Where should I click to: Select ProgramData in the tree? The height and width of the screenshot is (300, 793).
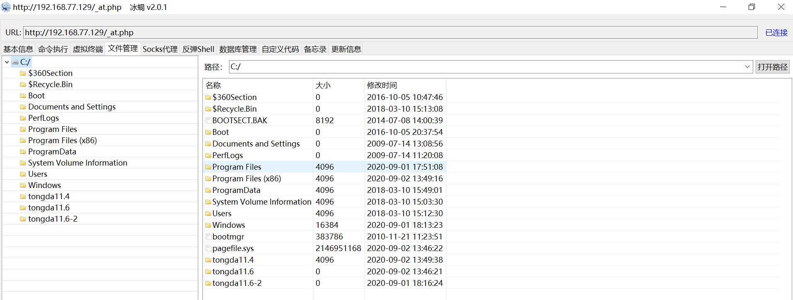52,151
